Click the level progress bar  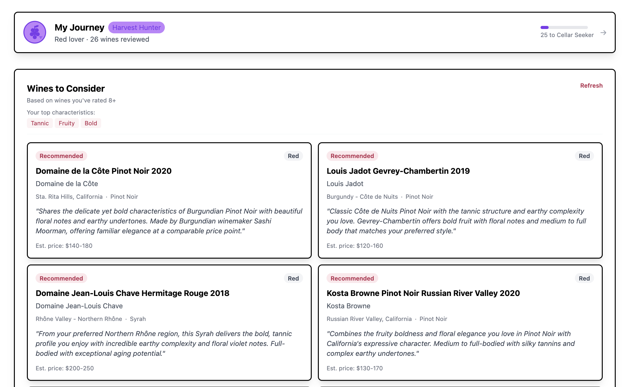pos(564,27)
